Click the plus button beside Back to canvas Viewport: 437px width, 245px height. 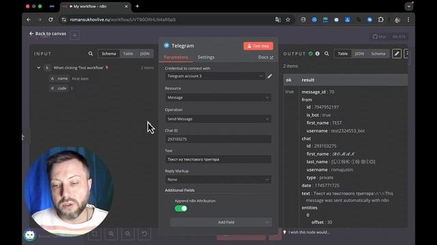click(x=74, y=35)
